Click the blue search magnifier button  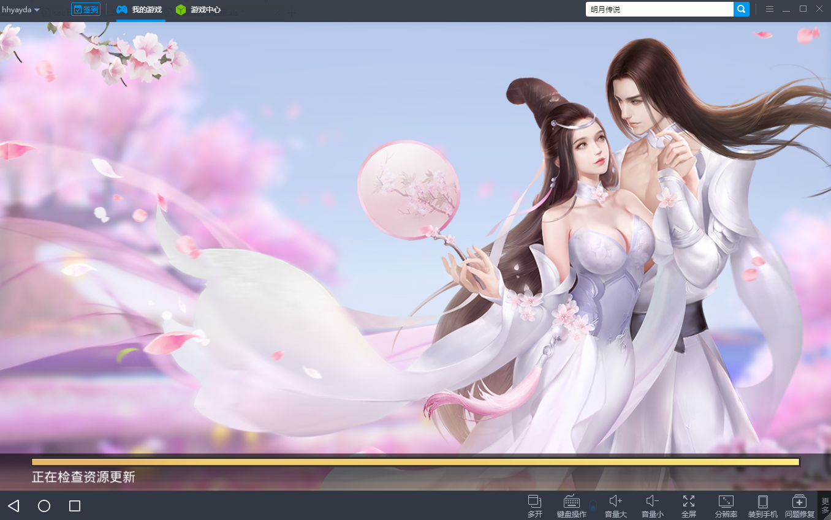742,9
